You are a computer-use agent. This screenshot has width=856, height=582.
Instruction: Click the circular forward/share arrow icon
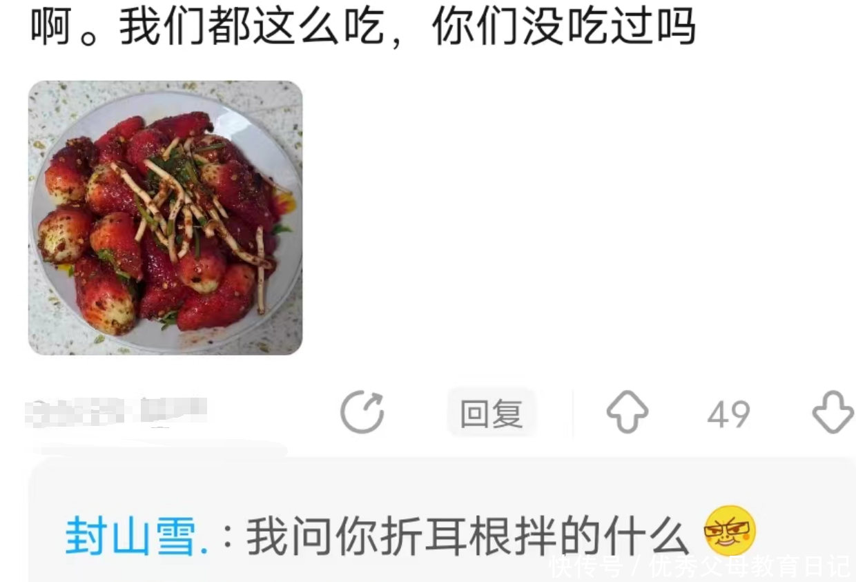362,413
